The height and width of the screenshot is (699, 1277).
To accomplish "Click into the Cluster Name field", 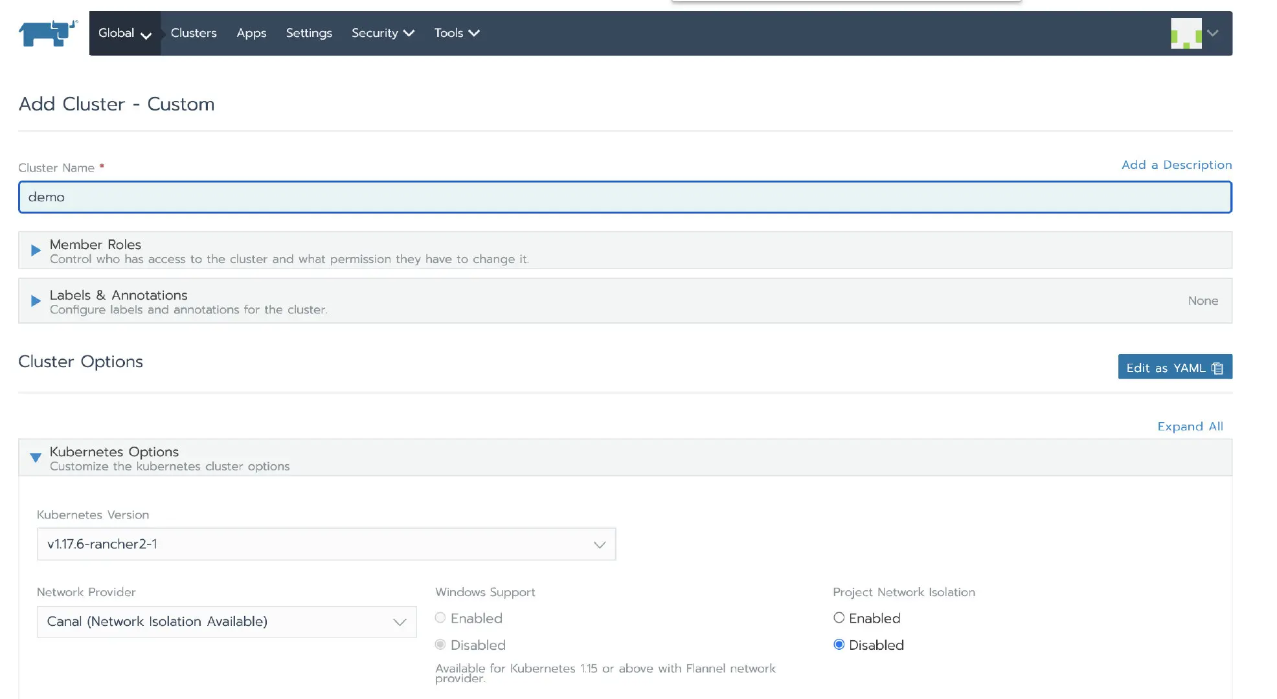I will 624,197.
